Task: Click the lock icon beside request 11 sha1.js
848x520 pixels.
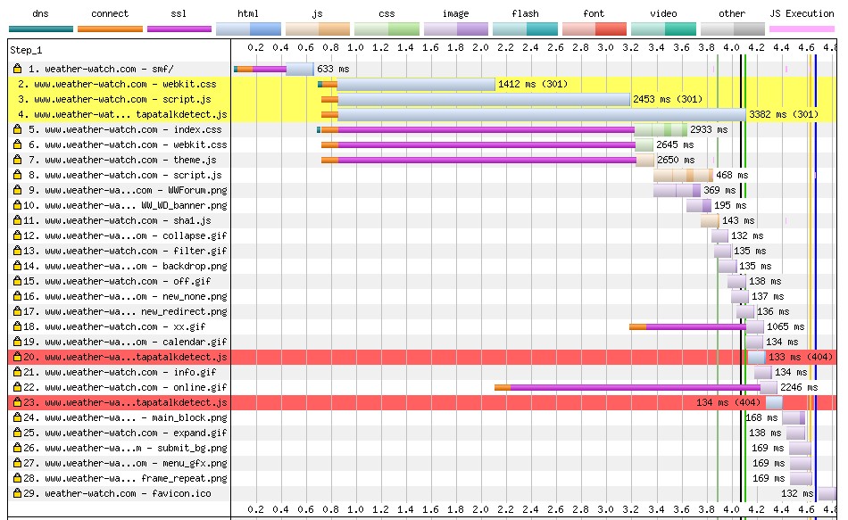Action: pos(17,220)
